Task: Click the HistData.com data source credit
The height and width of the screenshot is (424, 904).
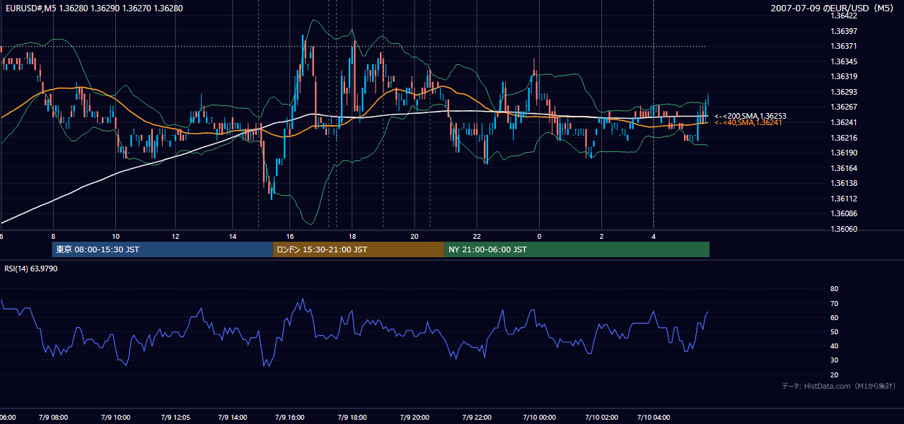Action: (839, 386)
